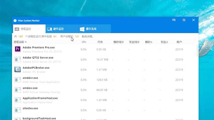This screenshot has height=120, width=214.
Task: Click the amddvr.exe process icon
Action: [x=18, y=80]
